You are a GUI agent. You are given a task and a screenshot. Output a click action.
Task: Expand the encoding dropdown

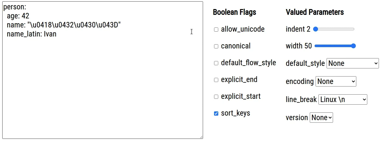[x=336, y=81]
